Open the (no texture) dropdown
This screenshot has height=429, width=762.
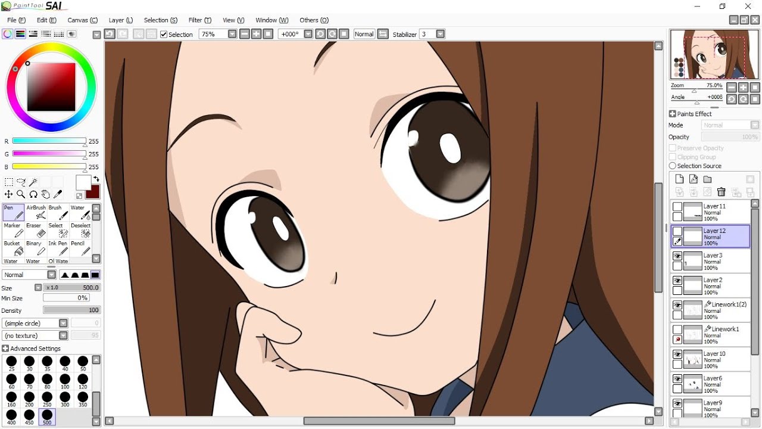[63, 335]
